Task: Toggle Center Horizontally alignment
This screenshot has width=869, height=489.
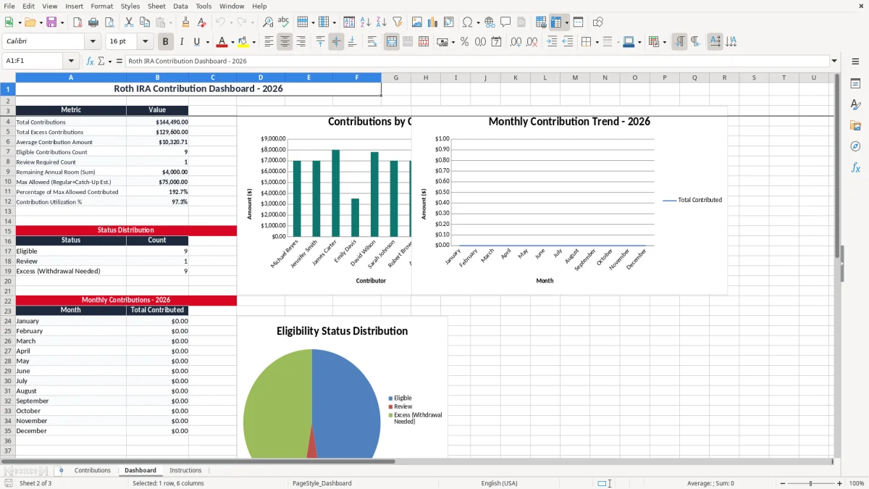Action: click(x=285, y=42)
